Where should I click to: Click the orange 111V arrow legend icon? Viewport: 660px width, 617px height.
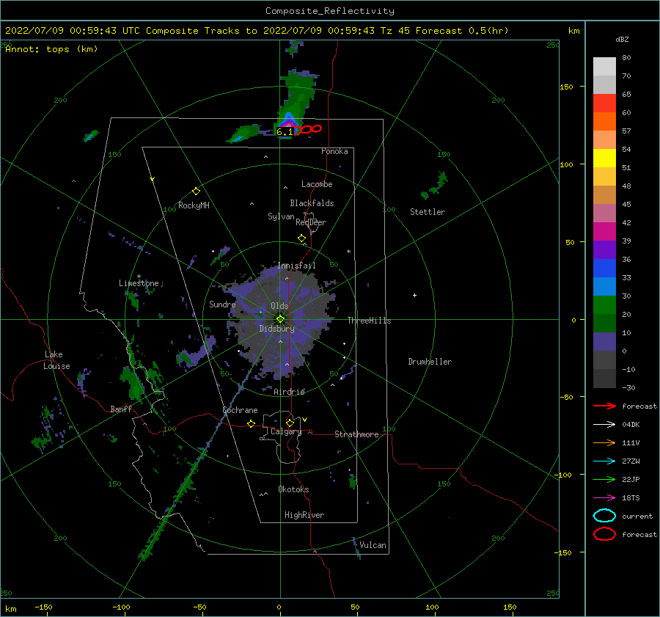604,442
